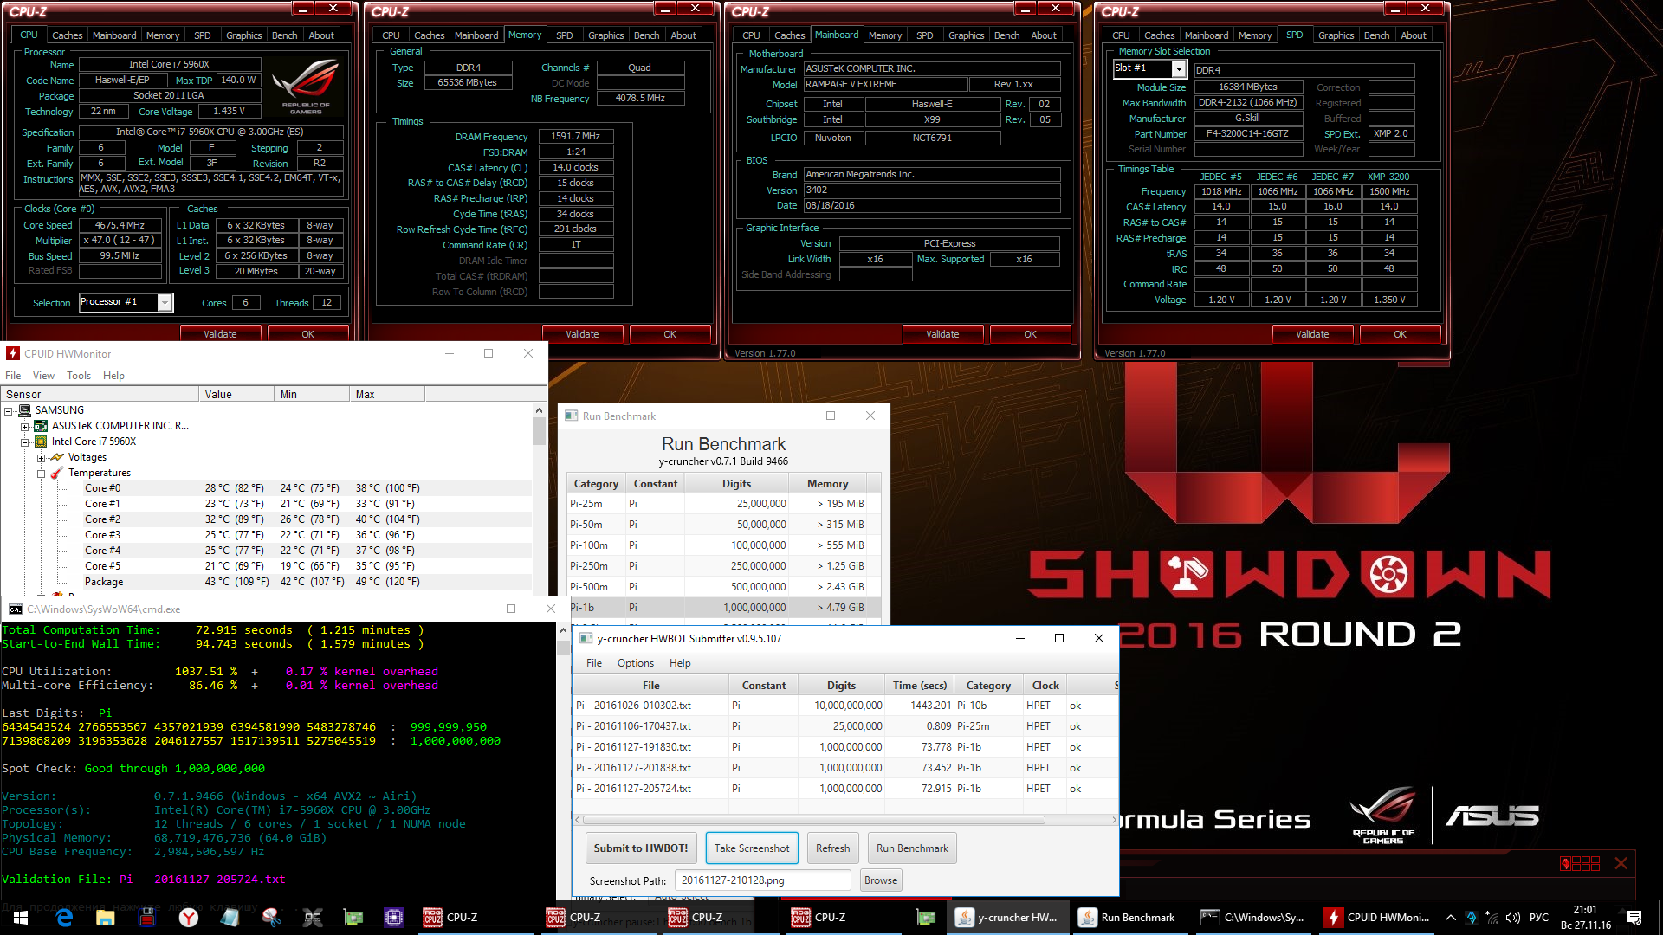This screenshot has height=935, width=1663.
Task: Open the Snipping Tool scissors icon in taskbar
Action: (x=271, y=918)
